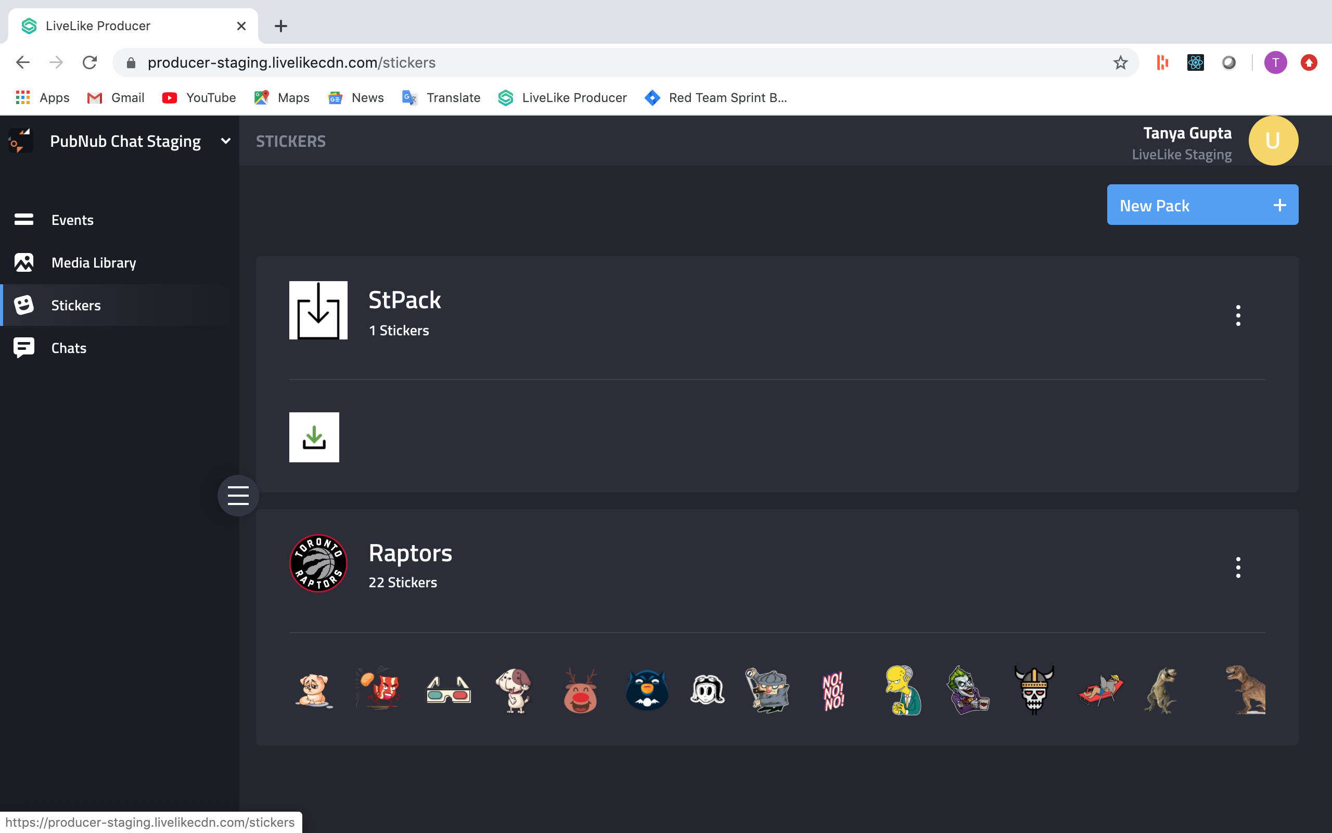Image resolution: width=1332 pixels, height=833 pixels.
Task: Click the Chats speech bubble icon
Action: pos(23,348)
